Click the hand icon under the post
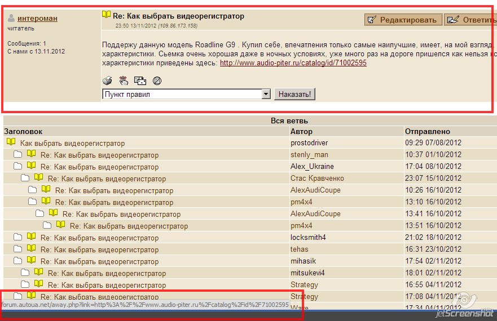 tap(124, 81)
